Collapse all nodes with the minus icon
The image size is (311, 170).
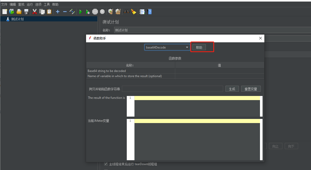pyautogui.click(x=65, y=12)
